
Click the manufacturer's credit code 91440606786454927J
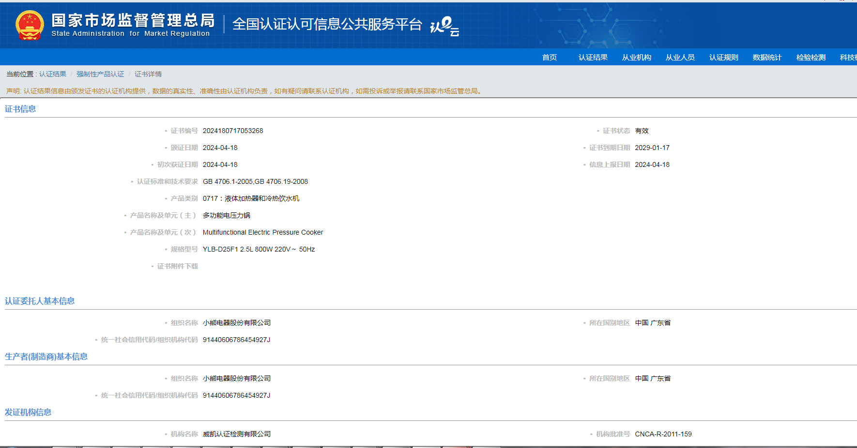[236, 395]
